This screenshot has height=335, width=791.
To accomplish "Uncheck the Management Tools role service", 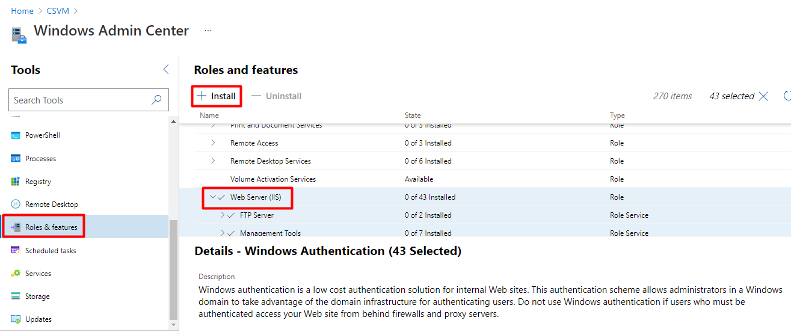I will [231, 233].
